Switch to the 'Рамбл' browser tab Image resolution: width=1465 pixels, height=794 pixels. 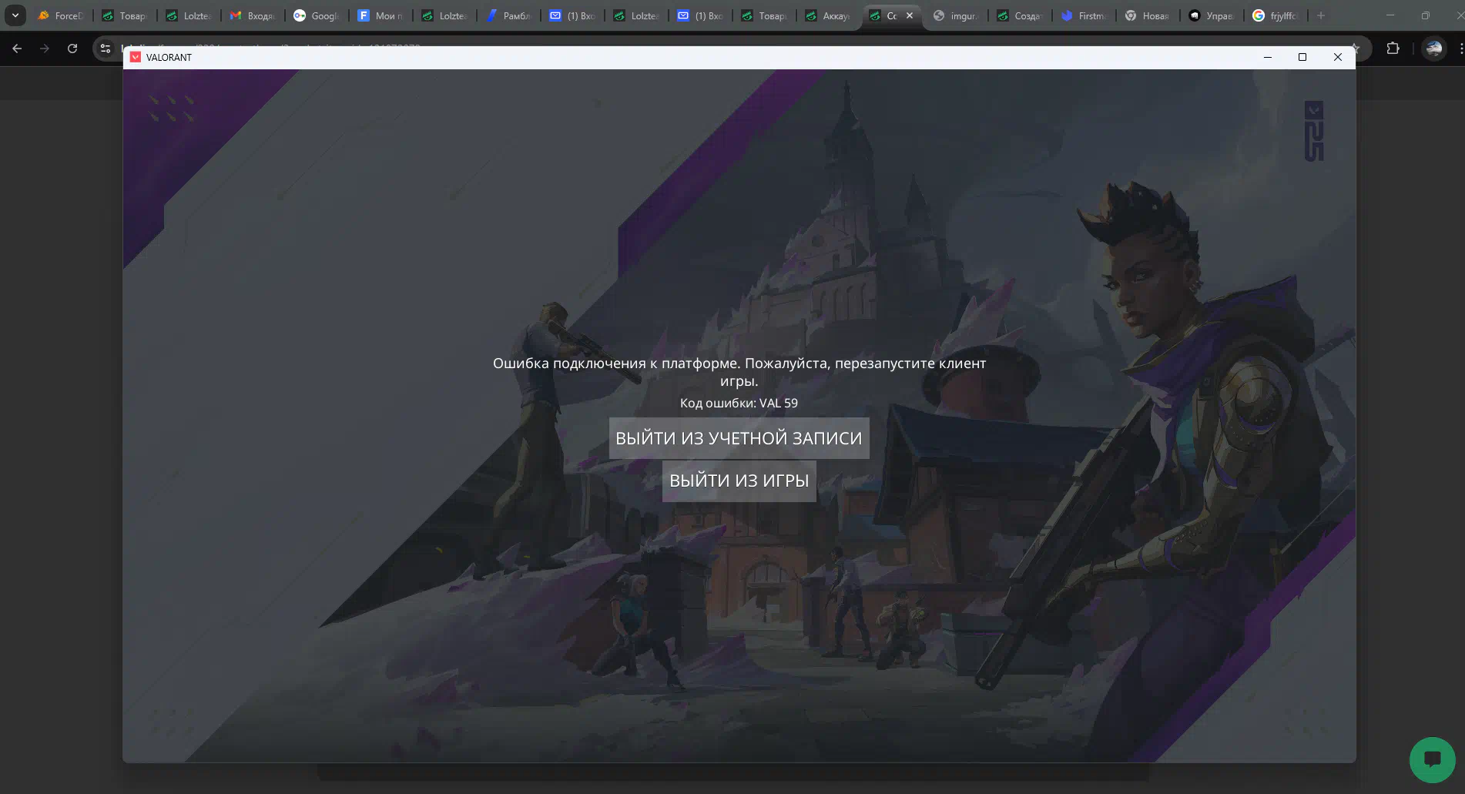[509, 15]
